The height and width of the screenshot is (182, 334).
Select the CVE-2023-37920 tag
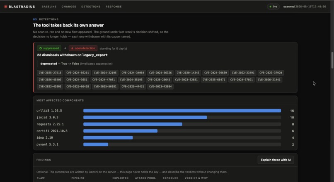pos(271,73)
